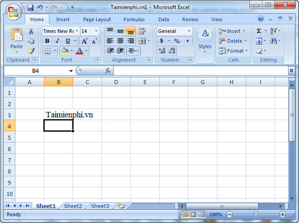
Task: Increase font size with Grow Font
Action: click(84, 41)
